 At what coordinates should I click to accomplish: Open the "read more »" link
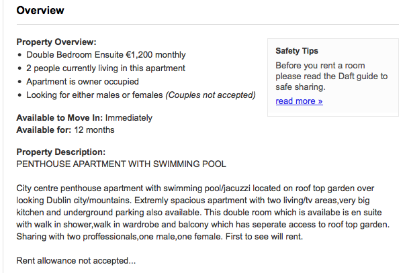[299, 101]
